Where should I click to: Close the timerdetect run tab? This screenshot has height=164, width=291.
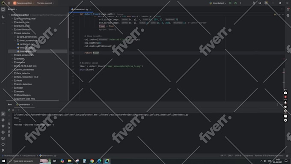pyautogui.click(x=33, y=104)
